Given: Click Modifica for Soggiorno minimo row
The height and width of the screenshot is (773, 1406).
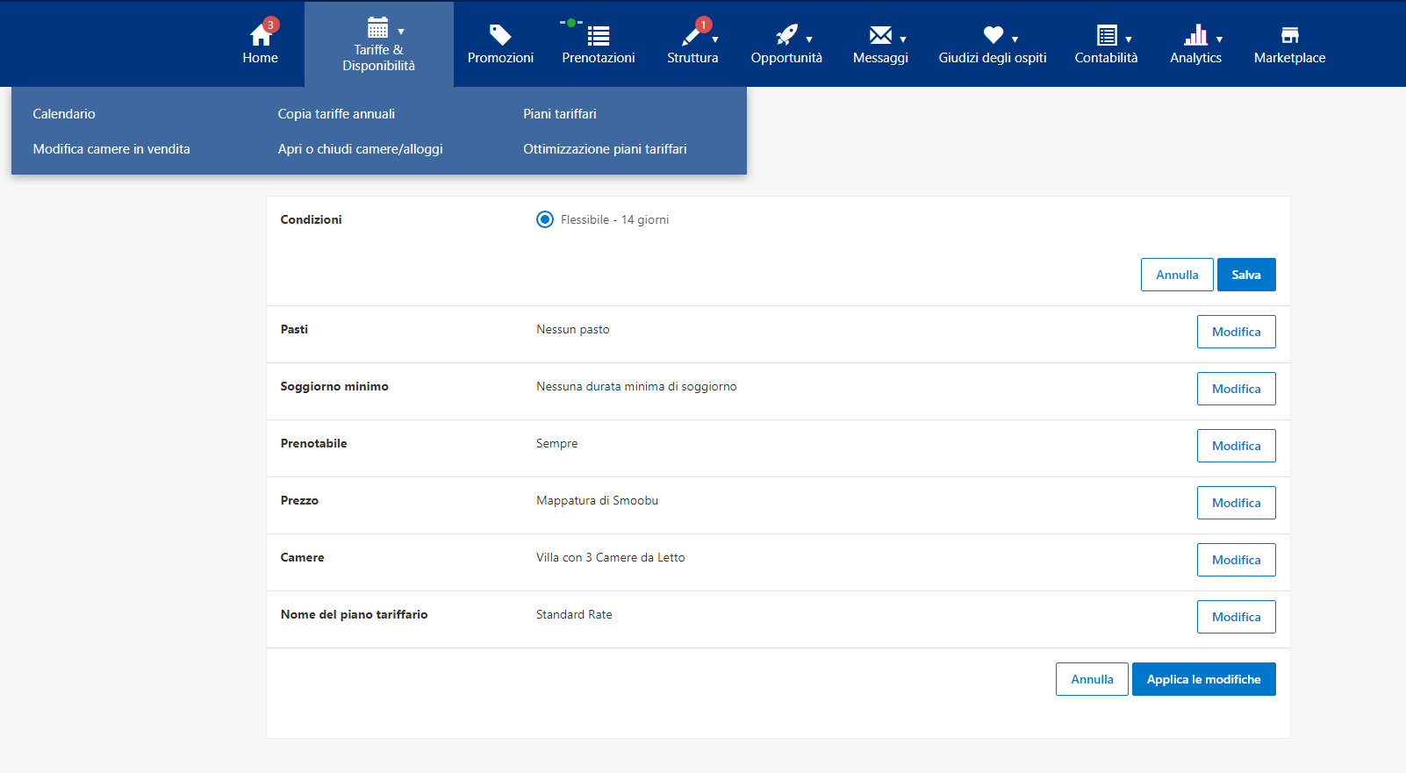Looking at the screenshot, I should [1237, 389].
